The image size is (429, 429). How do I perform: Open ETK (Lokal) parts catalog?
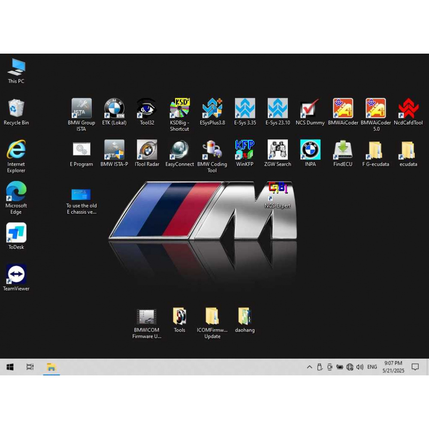pyautogui.click(x=114, y=112)
